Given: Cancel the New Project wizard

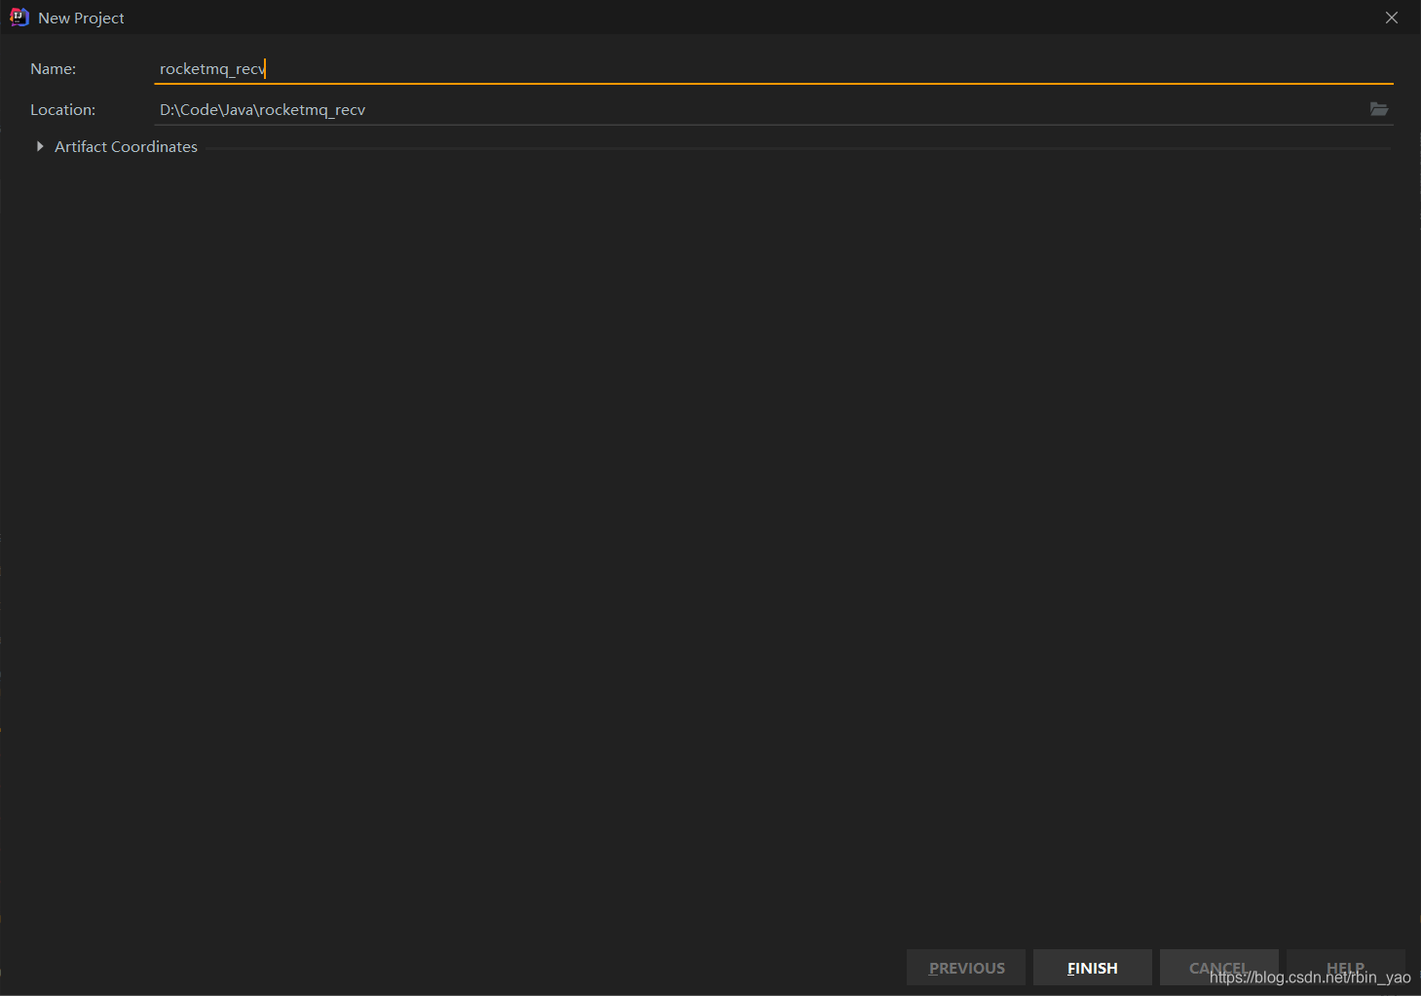Looking at the screenshot, I should (x=1218, y=967).
